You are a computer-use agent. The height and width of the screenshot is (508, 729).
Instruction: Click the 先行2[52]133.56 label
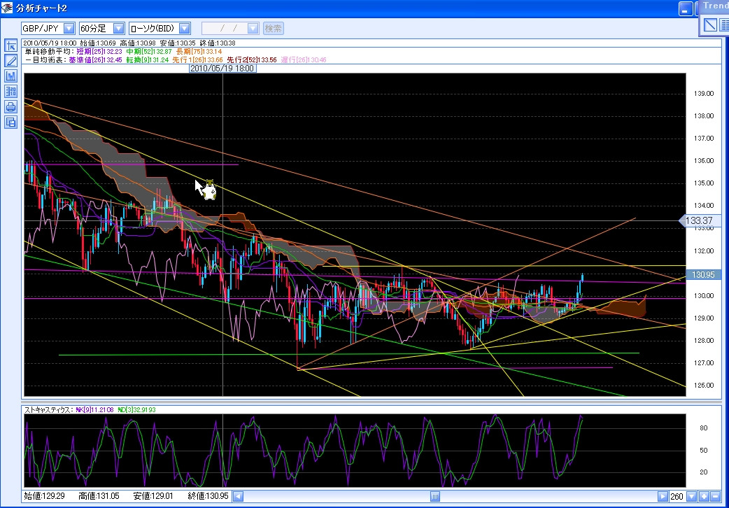coord(252,60)
